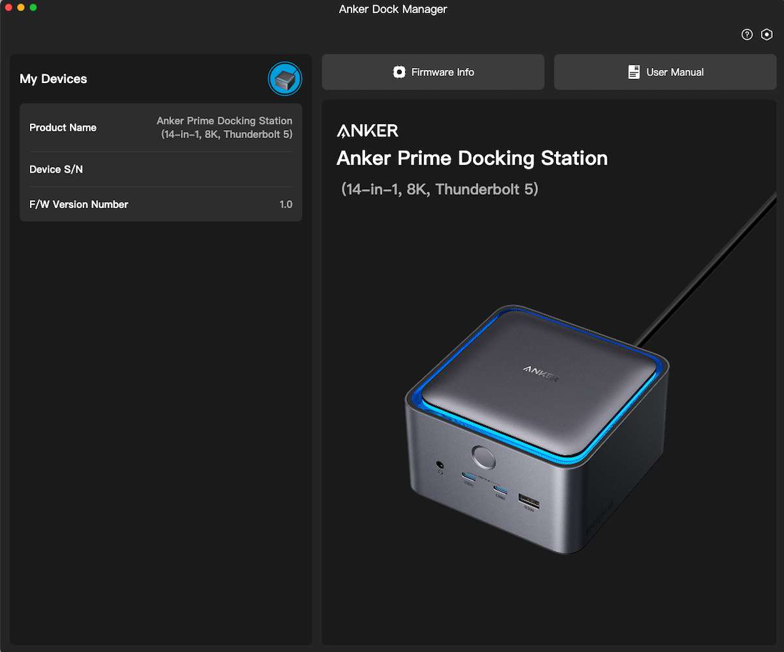Click the document page icon beside User Manual
This screenshot has height=652, width=784.
pos(633,72)
